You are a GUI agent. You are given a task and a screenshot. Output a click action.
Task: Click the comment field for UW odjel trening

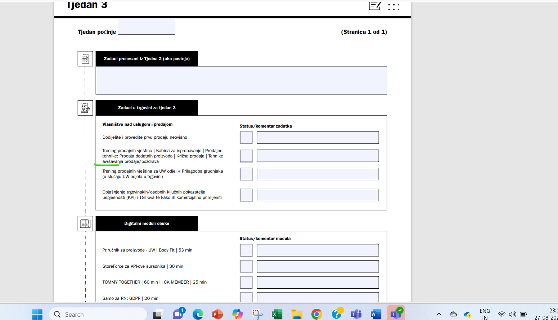pos(318,174)
